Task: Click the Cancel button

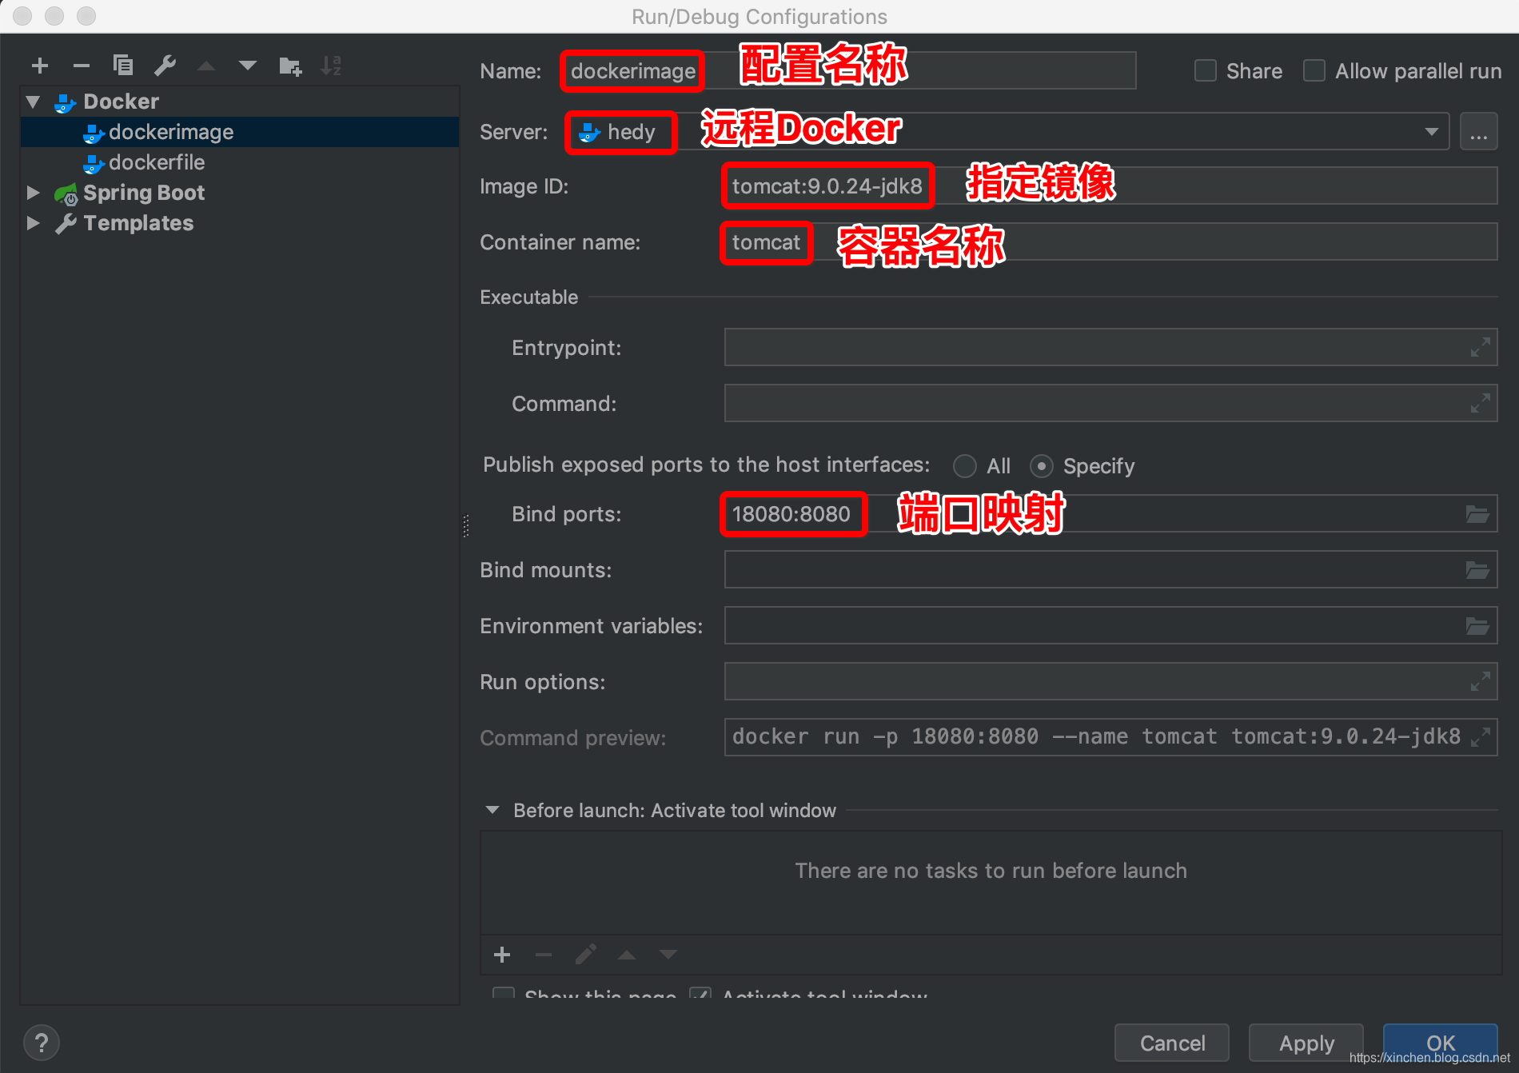Action: pyautogui.click(x=1172, y=1043)
